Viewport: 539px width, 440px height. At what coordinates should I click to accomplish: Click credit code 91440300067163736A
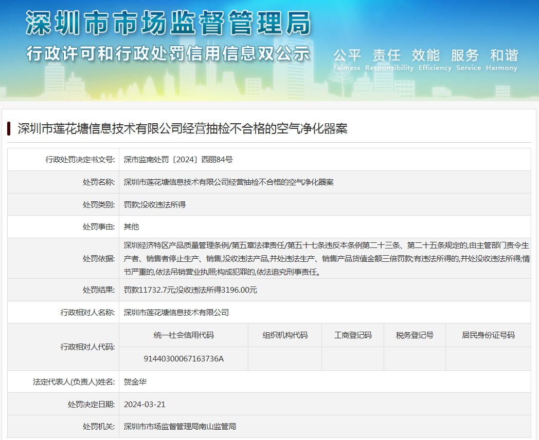tap(184, 359)
